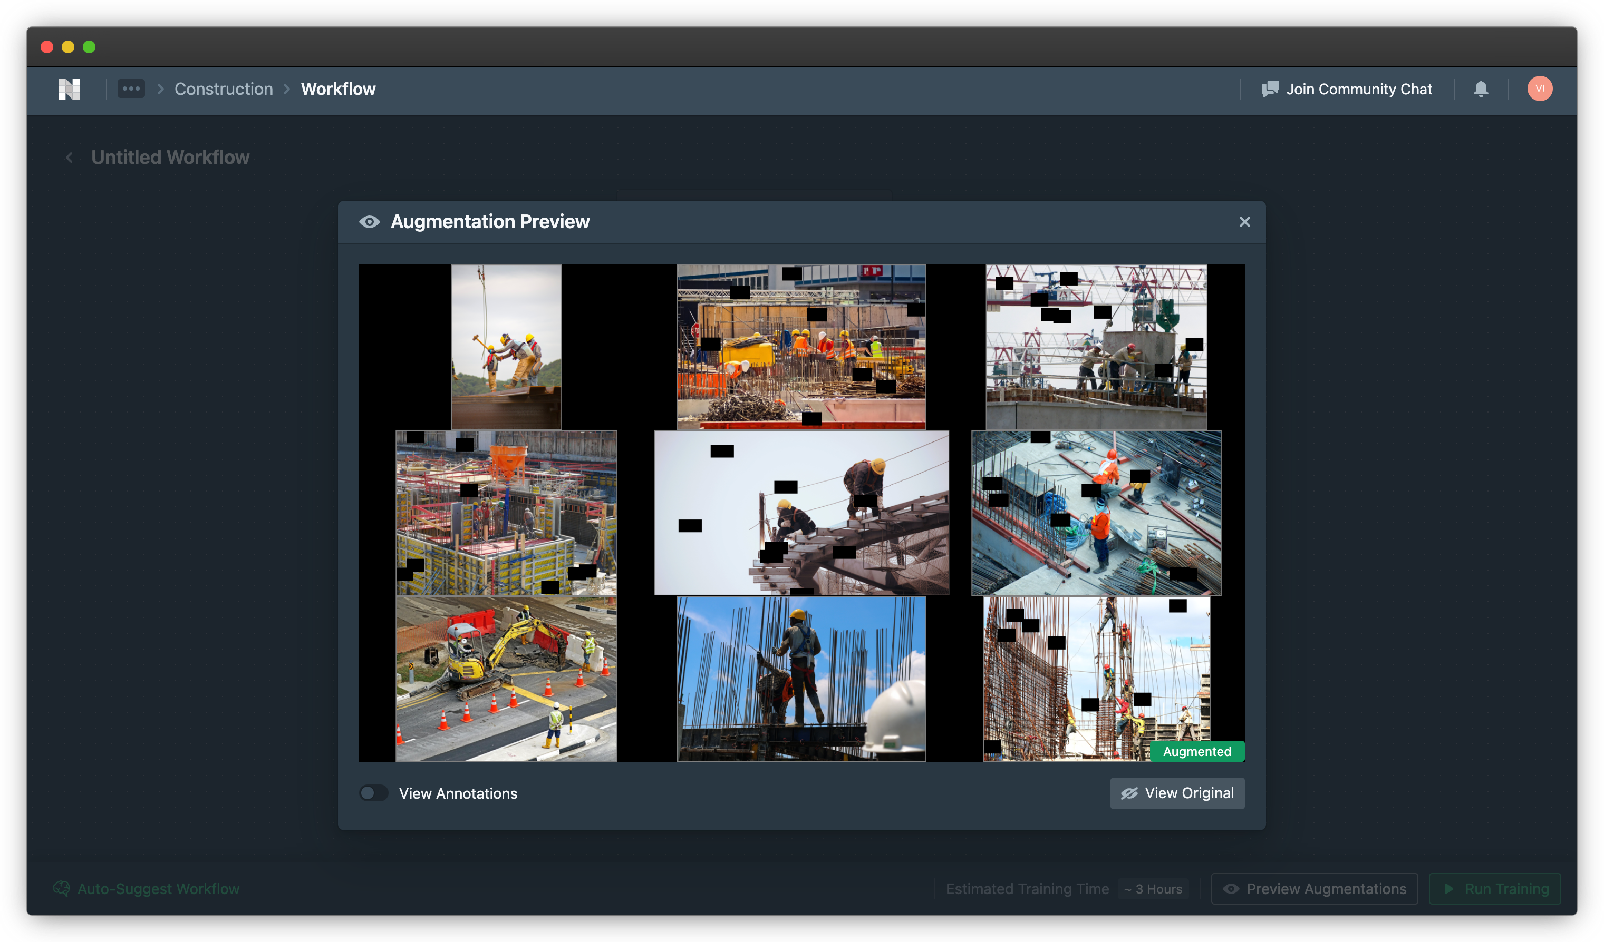This screenshot has height=942, width=1604.
Task: Select the Workflow breadcrumb item
Action: pyautogui.click(x=338, y=89)
